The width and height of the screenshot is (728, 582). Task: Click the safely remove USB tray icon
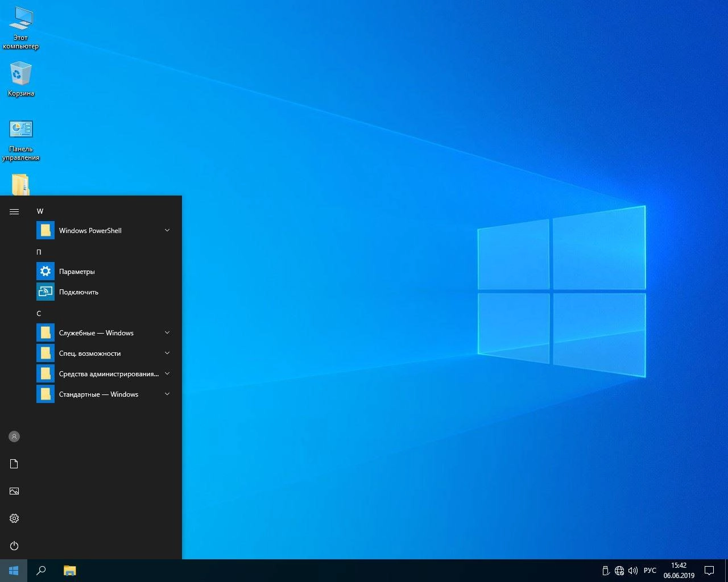pos(606,571)
